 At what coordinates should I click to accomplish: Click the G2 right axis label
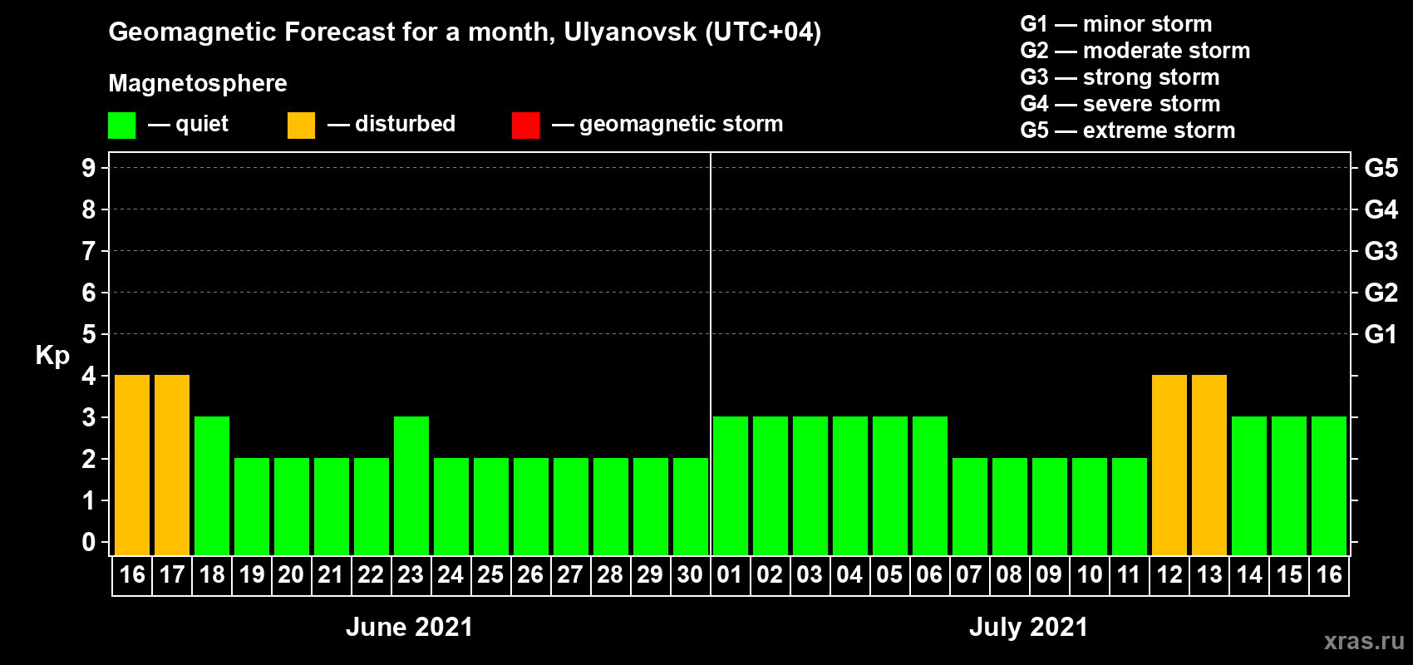point(1381,293)
